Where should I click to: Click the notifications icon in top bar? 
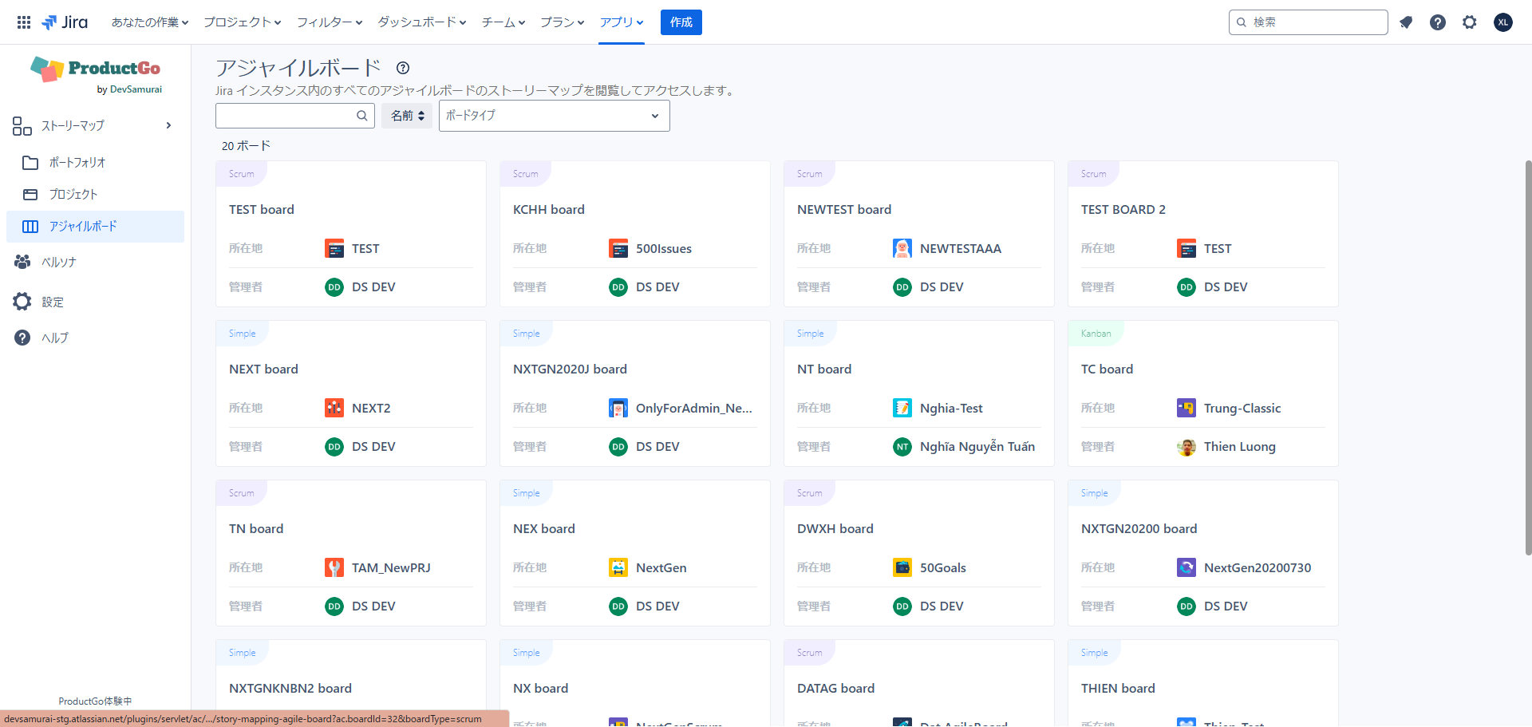pyautogui.click(x=1406, y=22)
